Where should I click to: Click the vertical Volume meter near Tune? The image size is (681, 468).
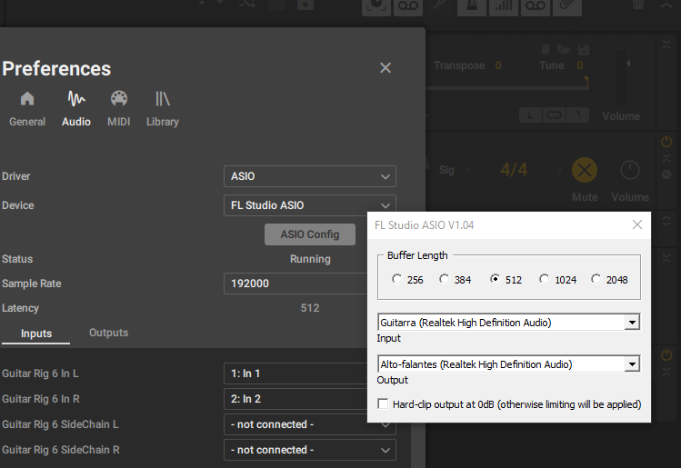click(x=620, y=78)
